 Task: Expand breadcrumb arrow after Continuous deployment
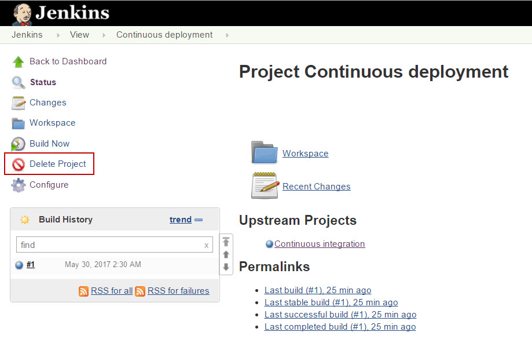[x=227, y=35]
